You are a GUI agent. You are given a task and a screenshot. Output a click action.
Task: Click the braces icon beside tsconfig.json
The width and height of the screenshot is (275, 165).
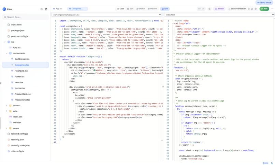click(x=9, y=140)
